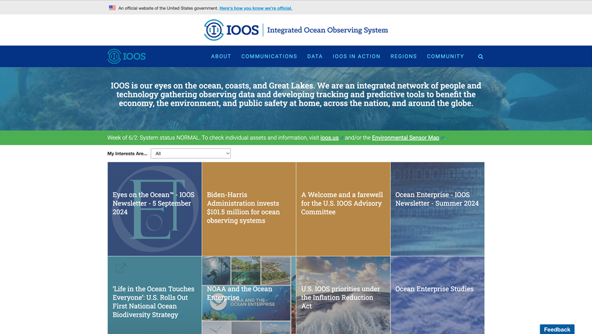Click the US flag icon in the banner

coord(112,8)
